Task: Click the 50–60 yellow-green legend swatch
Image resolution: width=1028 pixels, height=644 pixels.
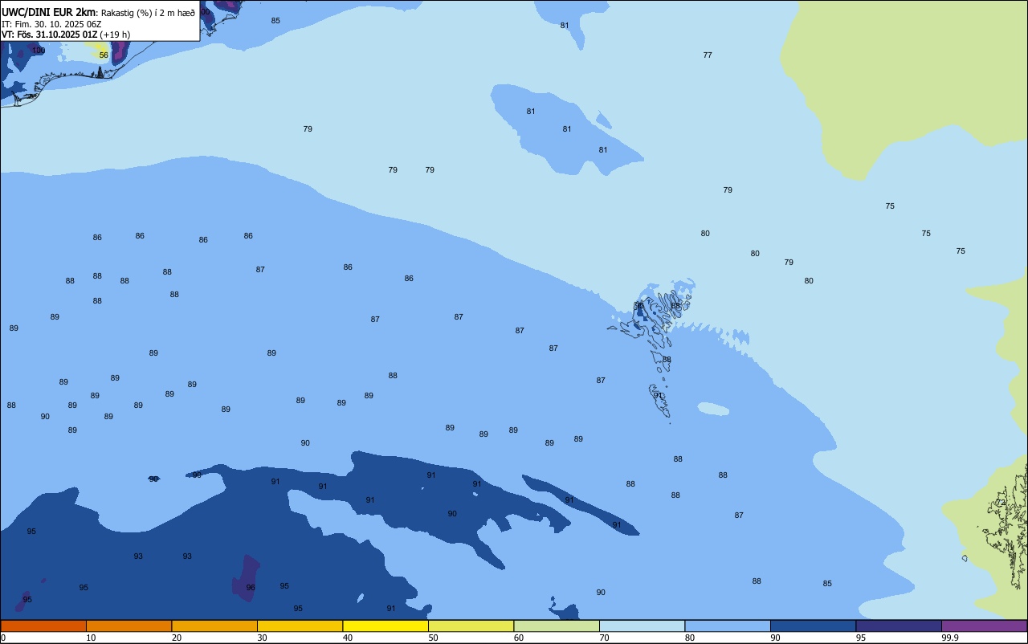Action: pyautogui.click(x=471, y=626)
